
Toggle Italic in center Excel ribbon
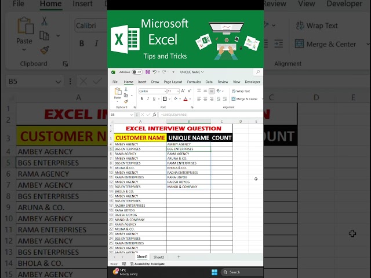pyautogui.click(x=148, y=99)
